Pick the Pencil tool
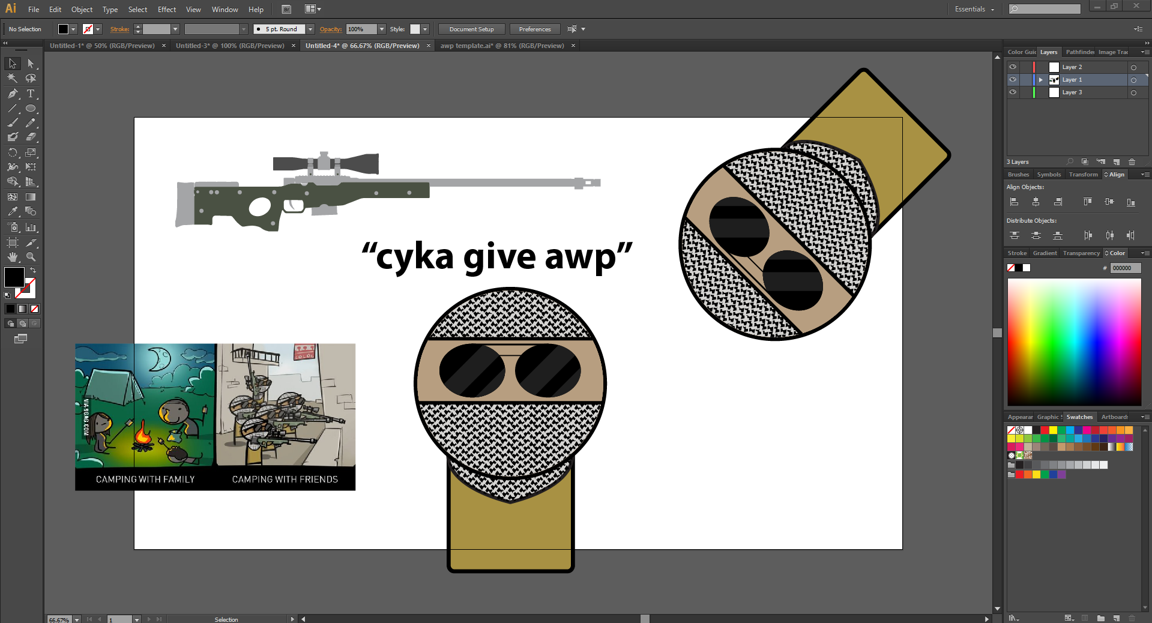The width and height of the screenshot is (1152, 623). coord(31,122)
